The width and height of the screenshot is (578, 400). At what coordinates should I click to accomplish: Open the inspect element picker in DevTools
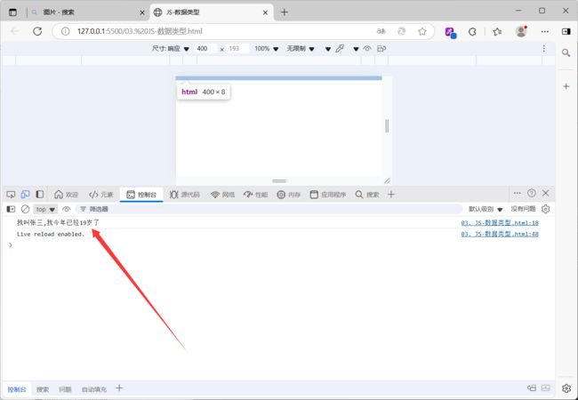[11, 194]
